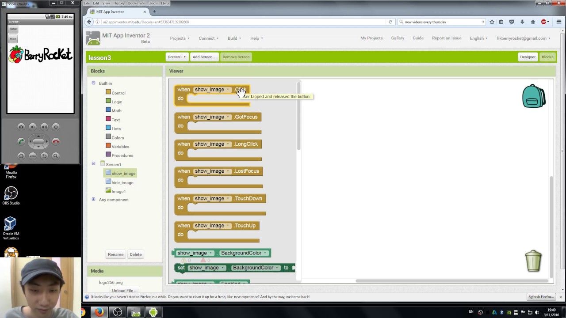The width and height of the screenshot is (566, 318).
Task: Open the OBS Studio desktop shortcut
Action: point(11,196)
